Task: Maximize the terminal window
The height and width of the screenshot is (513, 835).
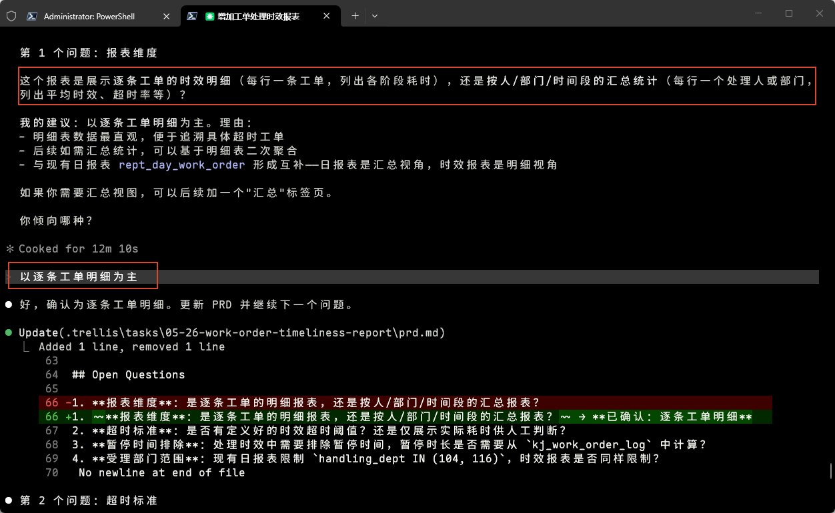Action: [789, 13]
